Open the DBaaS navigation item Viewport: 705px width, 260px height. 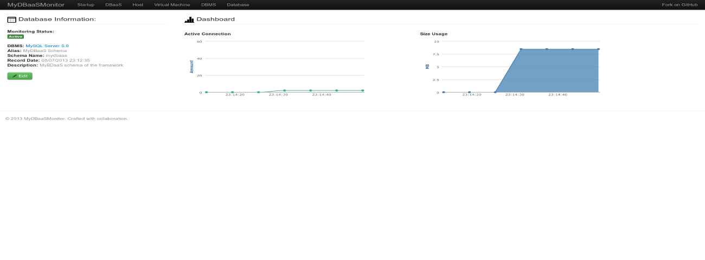pyautogui.click(x=113, y=4)
